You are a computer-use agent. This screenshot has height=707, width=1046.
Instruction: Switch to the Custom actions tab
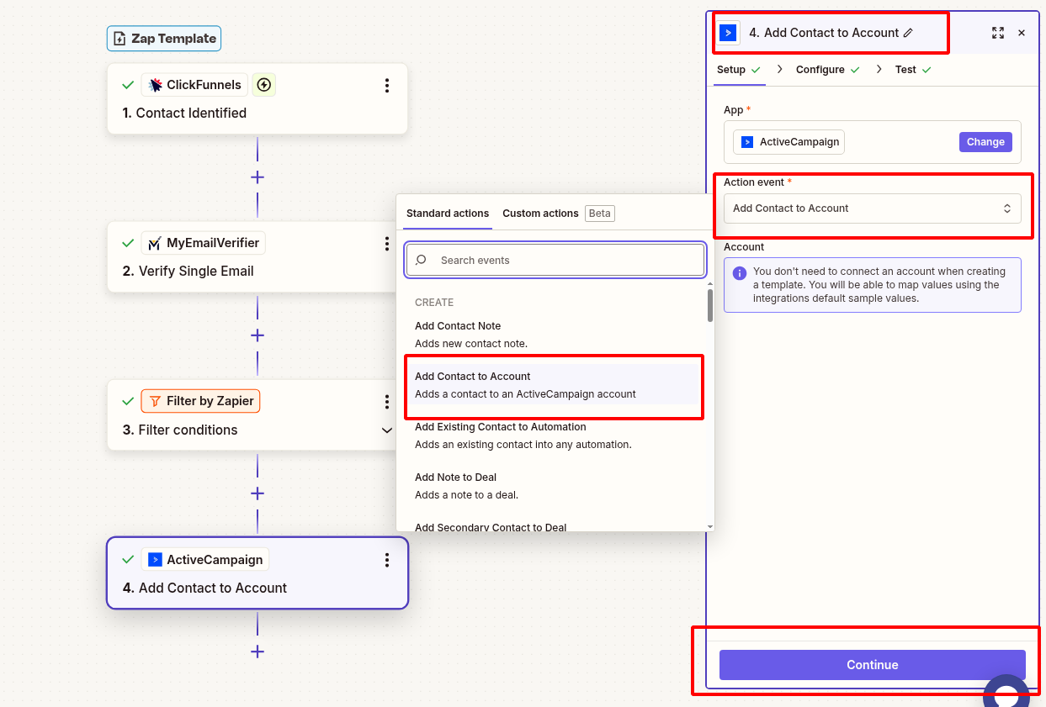tap(540, 213)
